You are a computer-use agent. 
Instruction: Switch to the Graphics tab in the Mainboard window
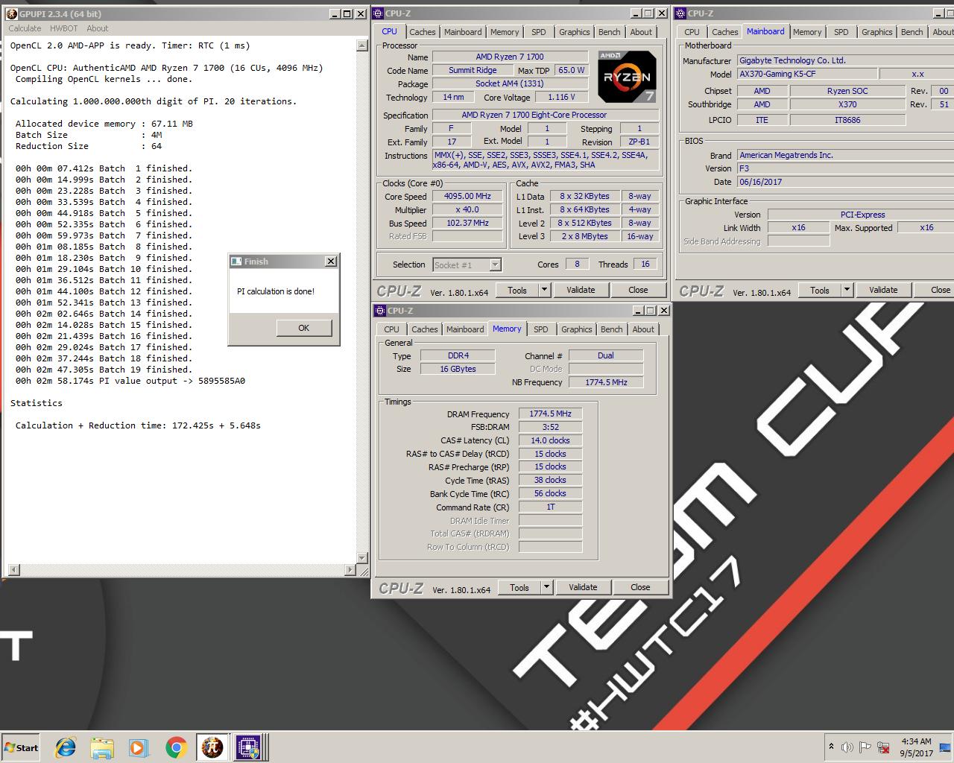[x=876, y=32]
